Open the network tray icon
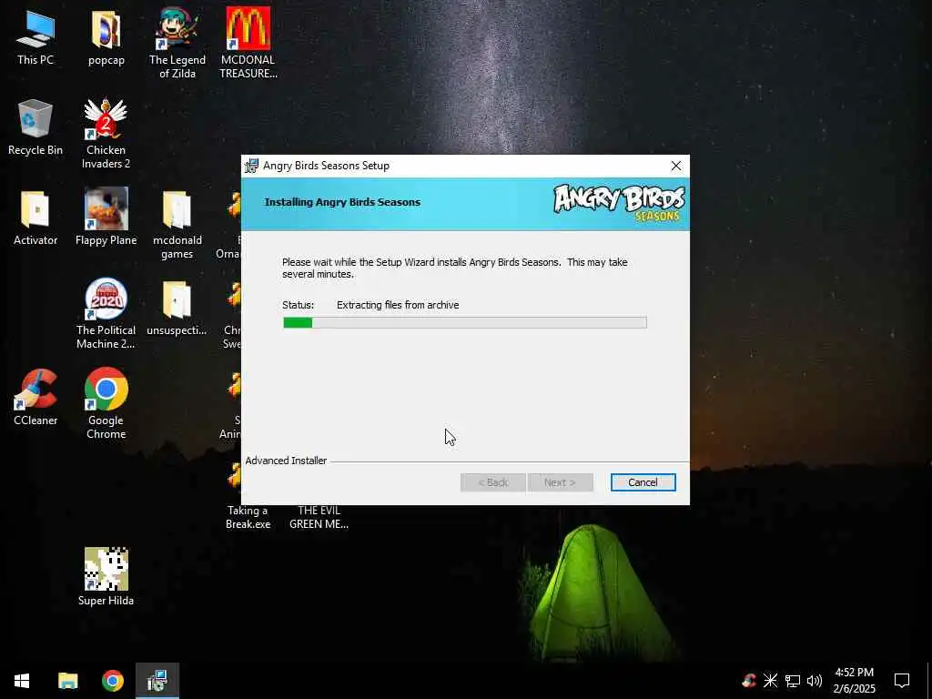This screenshot has height=699, width=932. coord(793,681)
